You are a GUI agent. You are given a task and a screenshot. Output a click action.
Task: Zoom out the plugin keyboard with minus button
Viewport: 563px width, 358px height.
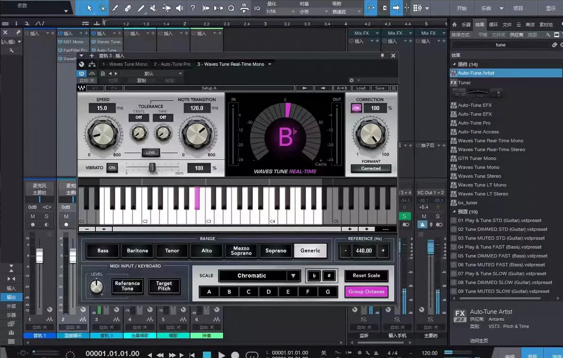point(87,229)
